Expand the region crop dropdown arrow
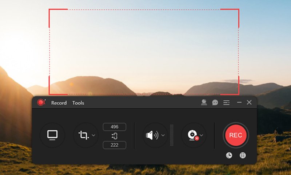Viewport: 291px width, 175px height. 93,135
